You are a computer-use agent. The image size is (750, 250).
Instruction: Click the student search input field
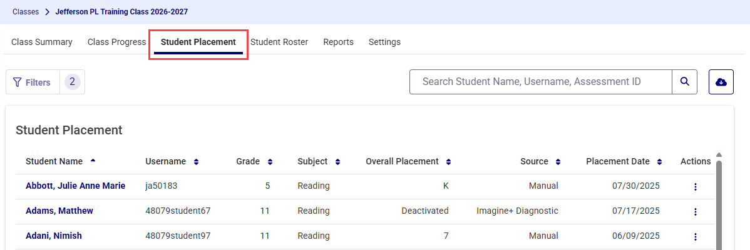(x=541, y=82)
